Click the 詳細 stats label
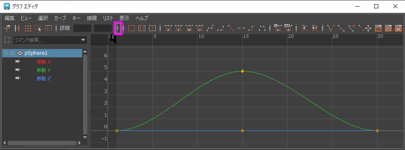The width and height of the screenshot is (405, 150). [x=65, y=28]
